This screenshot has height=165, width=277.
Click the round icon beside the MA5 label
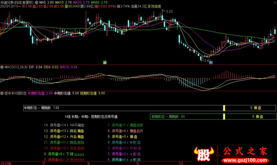point(36,2)
